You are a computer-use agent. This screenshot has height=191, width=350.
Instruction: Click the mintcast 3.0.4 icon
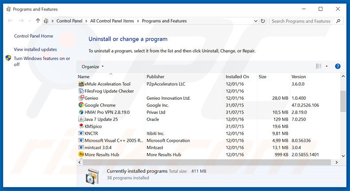click(81, 147)
